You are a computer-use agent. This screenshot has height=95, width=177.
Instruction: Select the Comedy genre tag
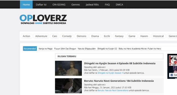click(x=67, y=36)
